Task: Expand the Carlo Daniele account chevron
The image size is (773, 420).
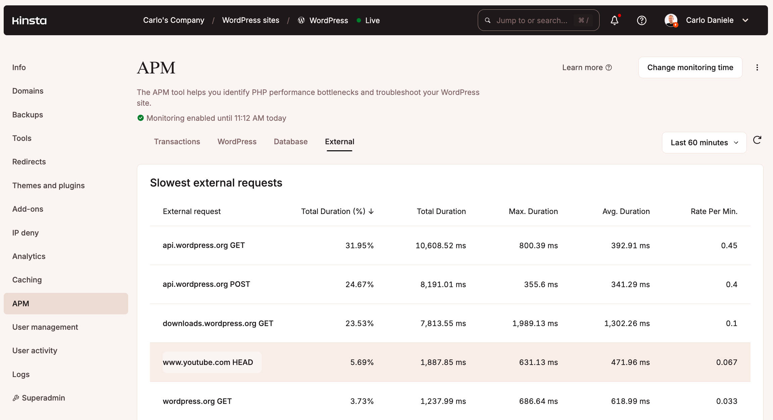Action: coord(745,20)
